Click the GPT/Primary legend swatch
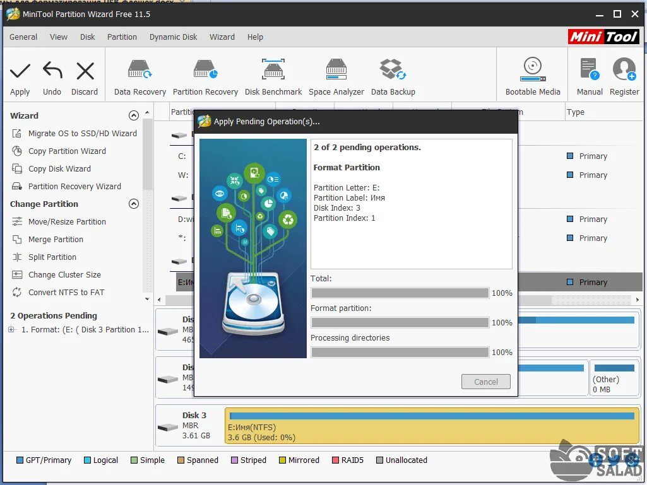This screenshot has height=485, width=647. point(20,460)
